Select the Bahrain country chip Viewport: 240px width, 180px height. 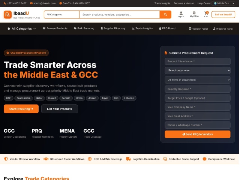[66, 98]
